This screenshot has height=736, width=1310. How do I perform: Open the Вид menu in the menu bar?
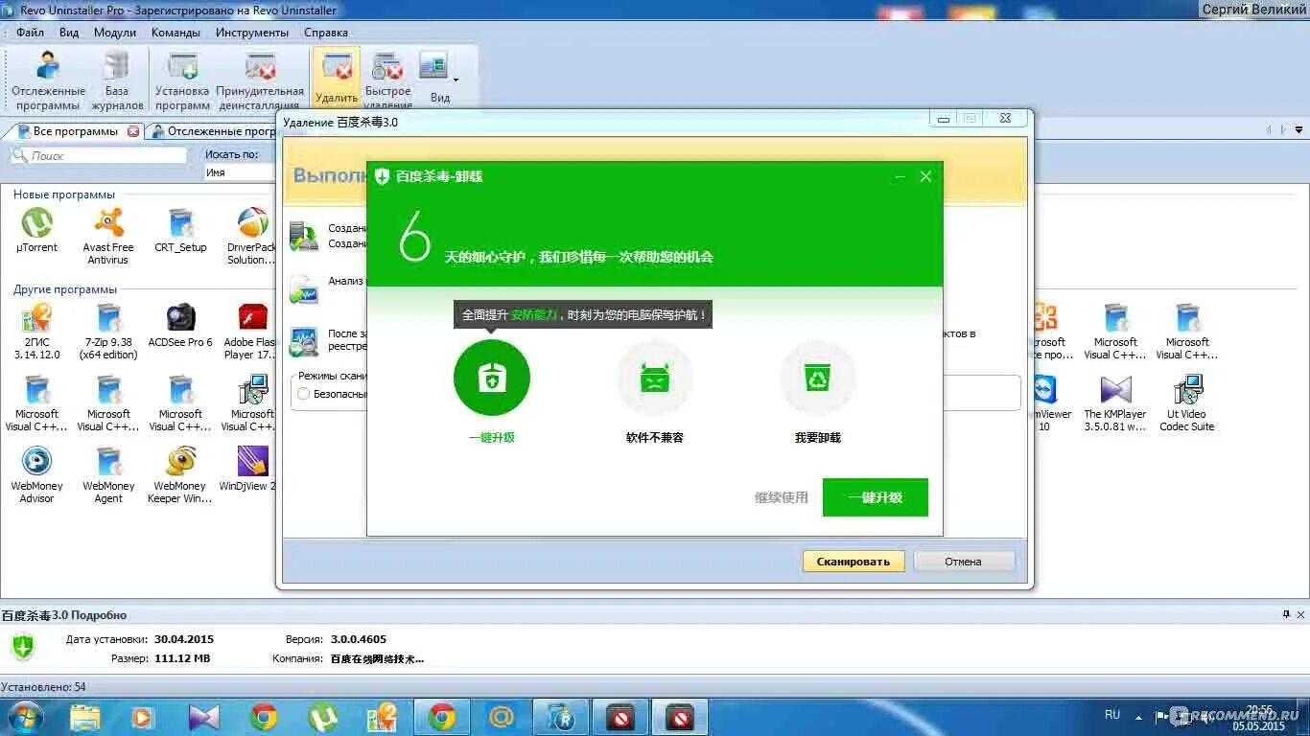[69, 32]
